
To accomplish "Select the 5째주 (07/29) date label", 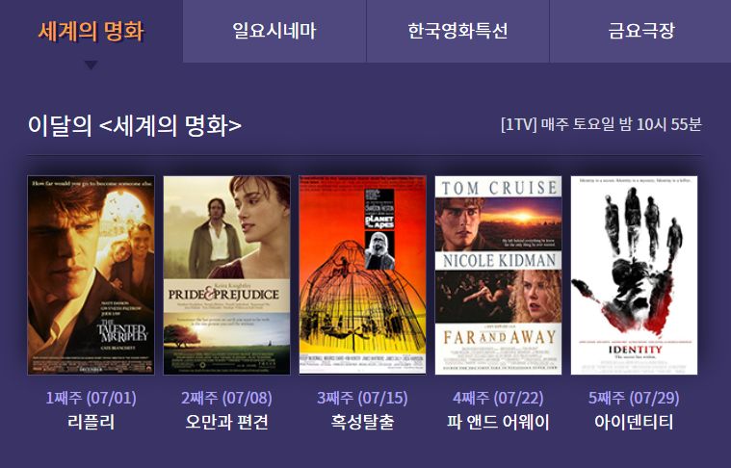I will click(634, 398).
